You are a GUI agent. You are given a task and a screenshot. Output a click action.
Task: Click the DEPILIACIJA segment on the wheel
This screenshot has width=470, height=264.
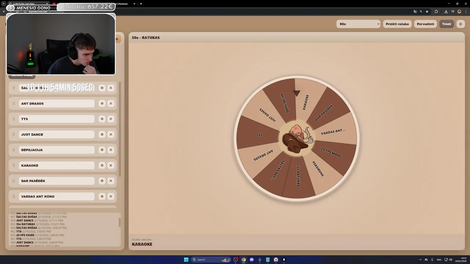pyautogui.click(x=285, y=103)
